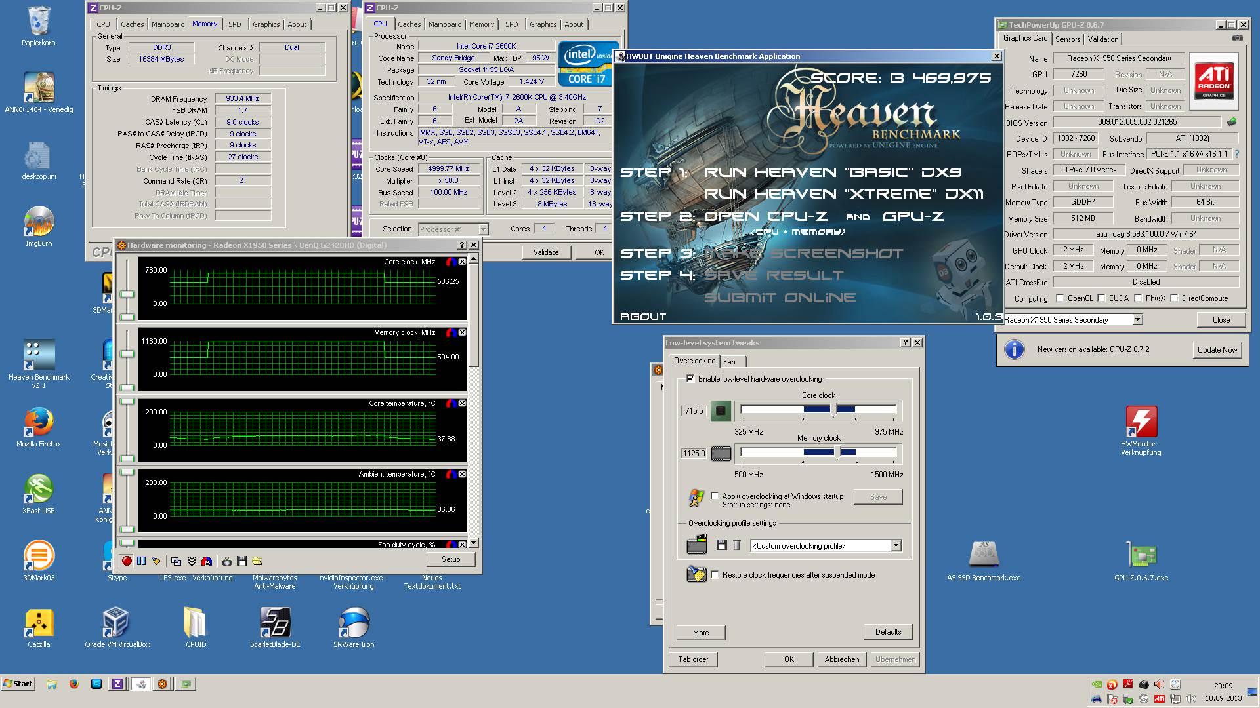The height and width of the screenshot is (708, 1260).
Task: Toggle the OpenCL checkbox in GPU-Z
Action: 1060,298
